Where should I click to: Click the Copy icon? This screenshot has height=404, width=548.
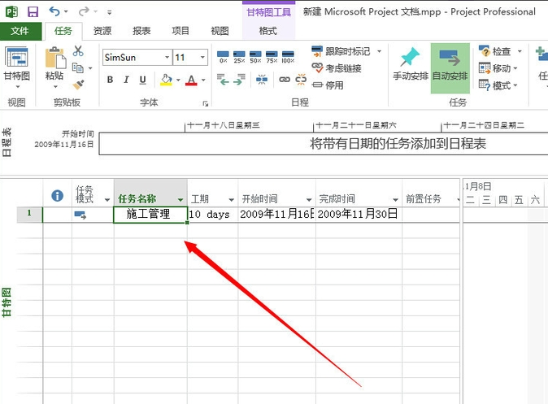click(77, 67)
